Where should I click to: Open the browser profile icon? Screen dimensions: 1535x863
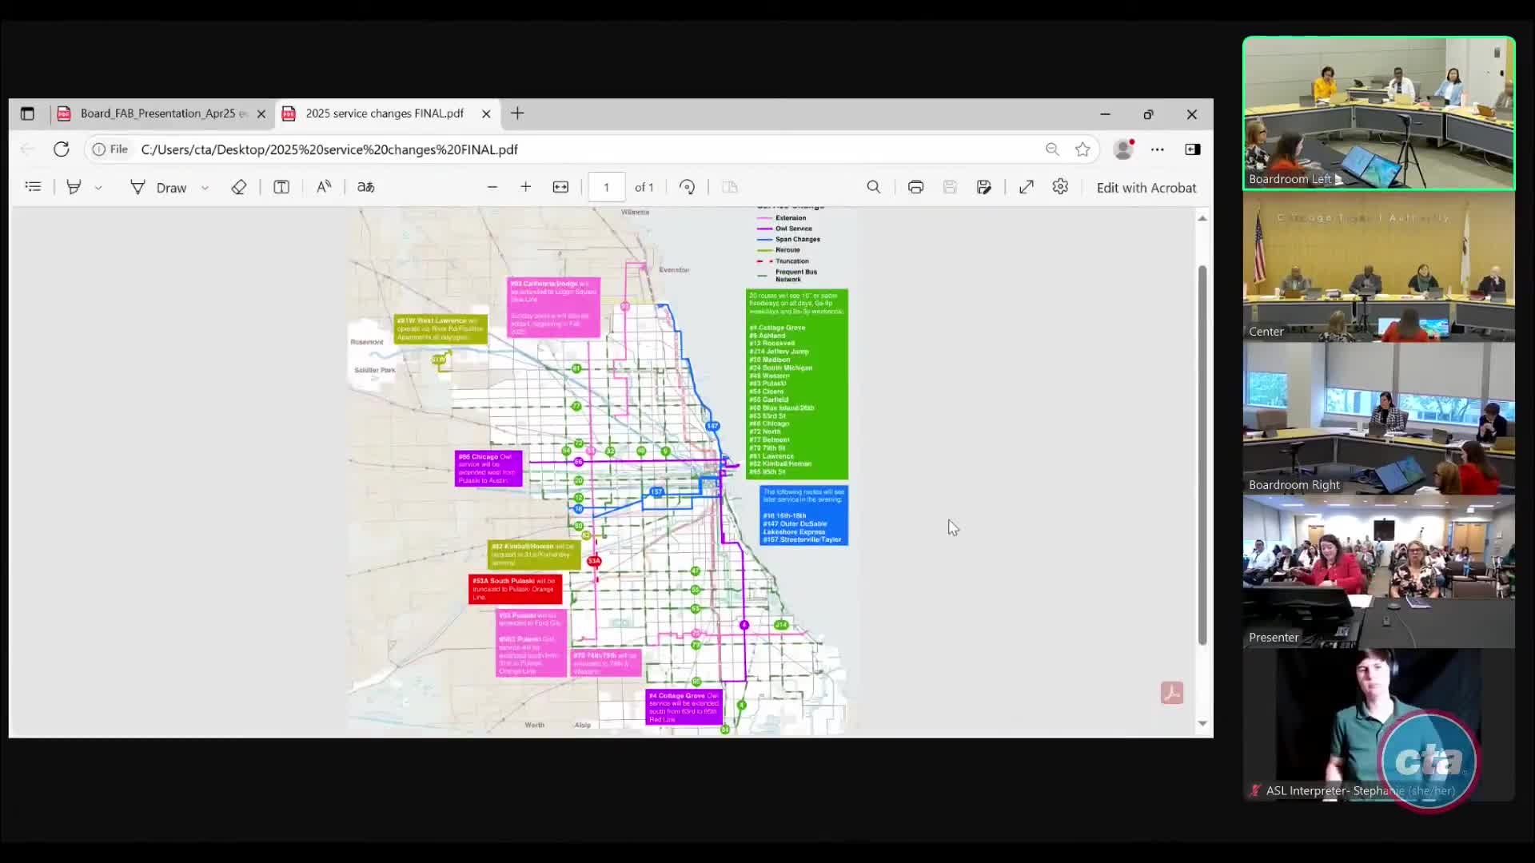click(1124, 149)
